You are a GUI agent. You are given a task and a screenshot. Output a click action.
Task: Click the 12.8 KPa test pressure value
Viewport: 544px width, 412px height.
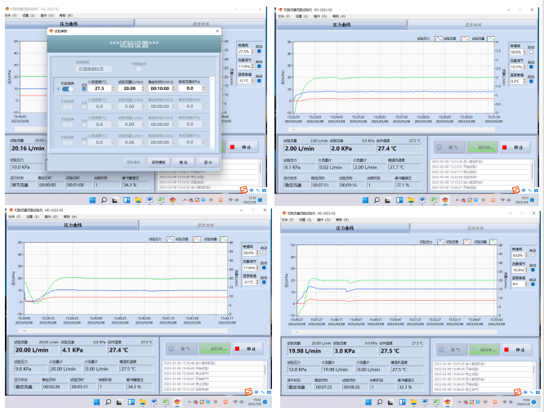(x=302, y=369)
